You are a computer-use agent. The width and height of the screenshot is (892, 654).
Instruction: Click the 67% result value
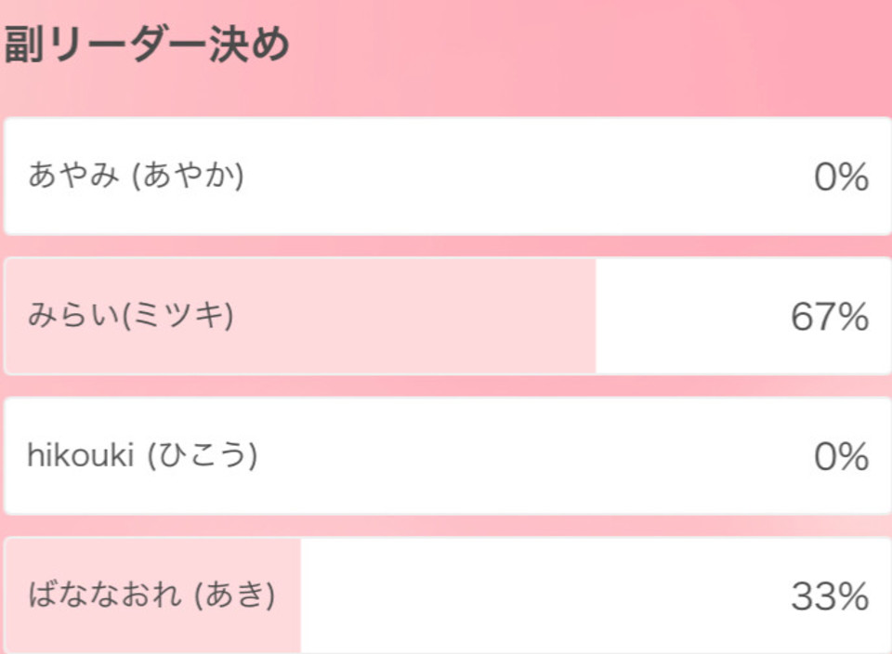830,317
